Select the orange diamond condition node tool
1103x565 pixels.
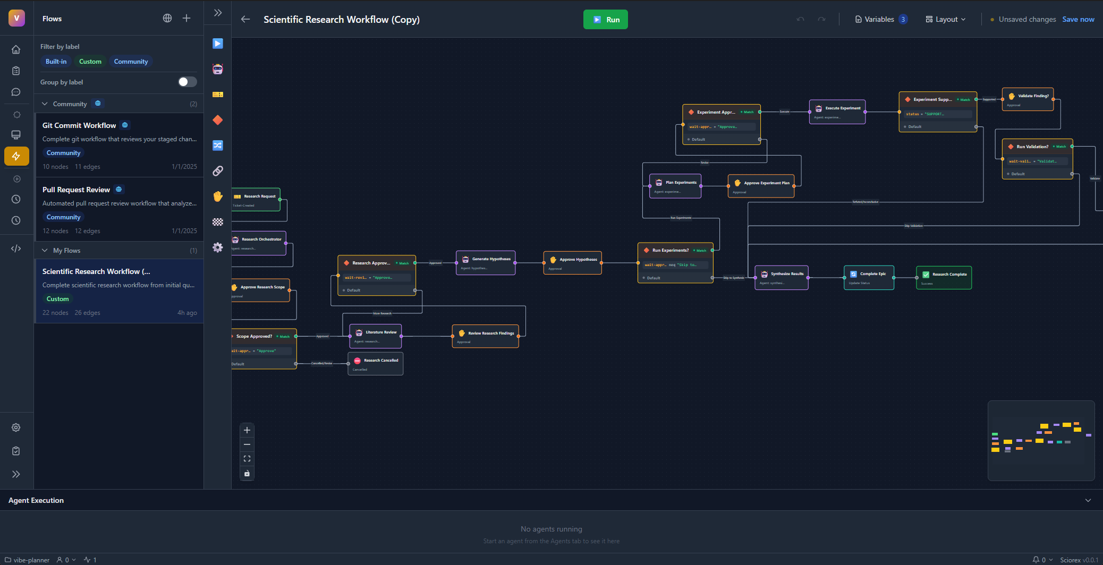coord(217,120)
